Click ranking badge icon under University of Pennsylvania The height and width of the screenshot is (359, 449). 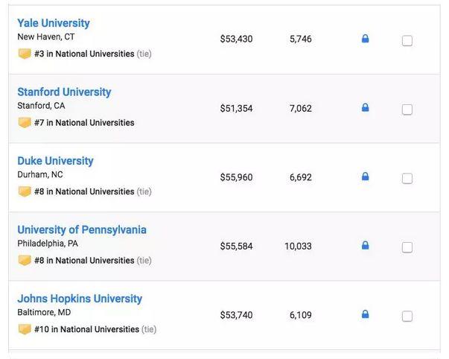click(x=25, y=261)
